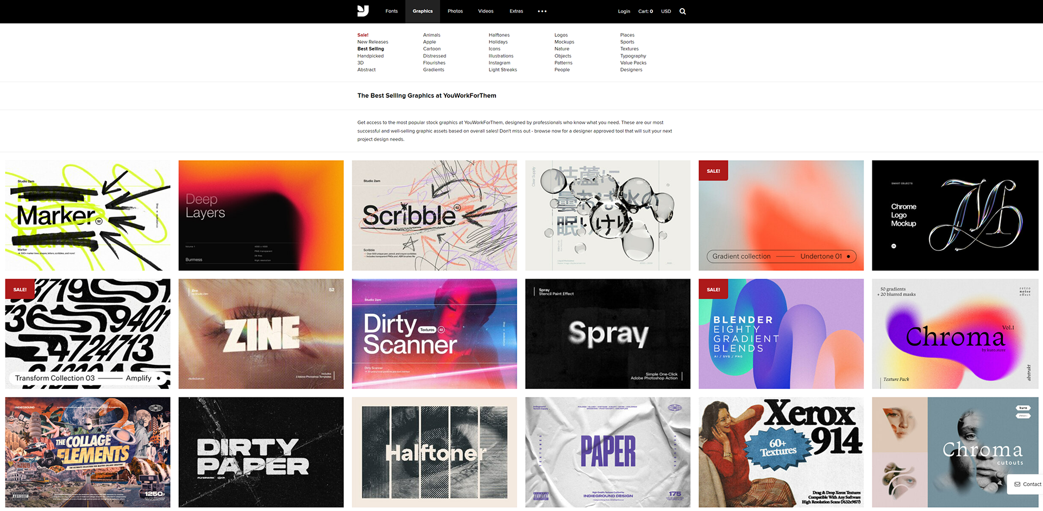Open the Handpicked category
This screenshot has height=511, width=1043.
pyautogui.click(x=370, y=56)
